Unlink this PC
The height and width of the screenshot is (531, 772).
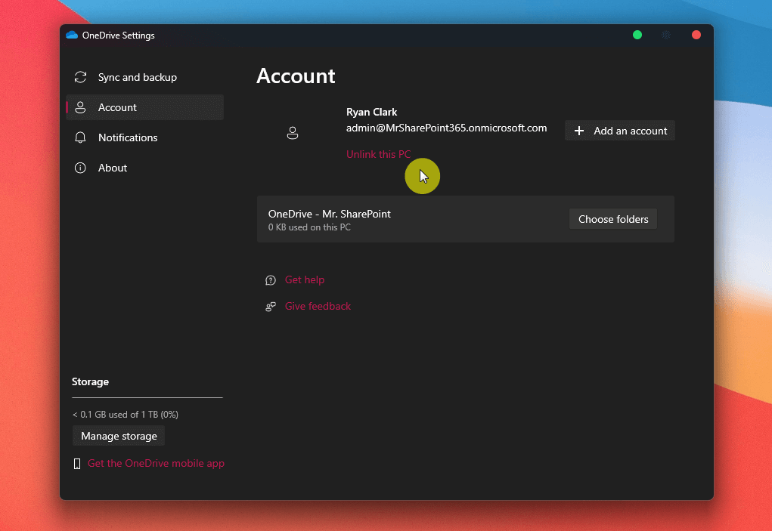pos(378,154)
